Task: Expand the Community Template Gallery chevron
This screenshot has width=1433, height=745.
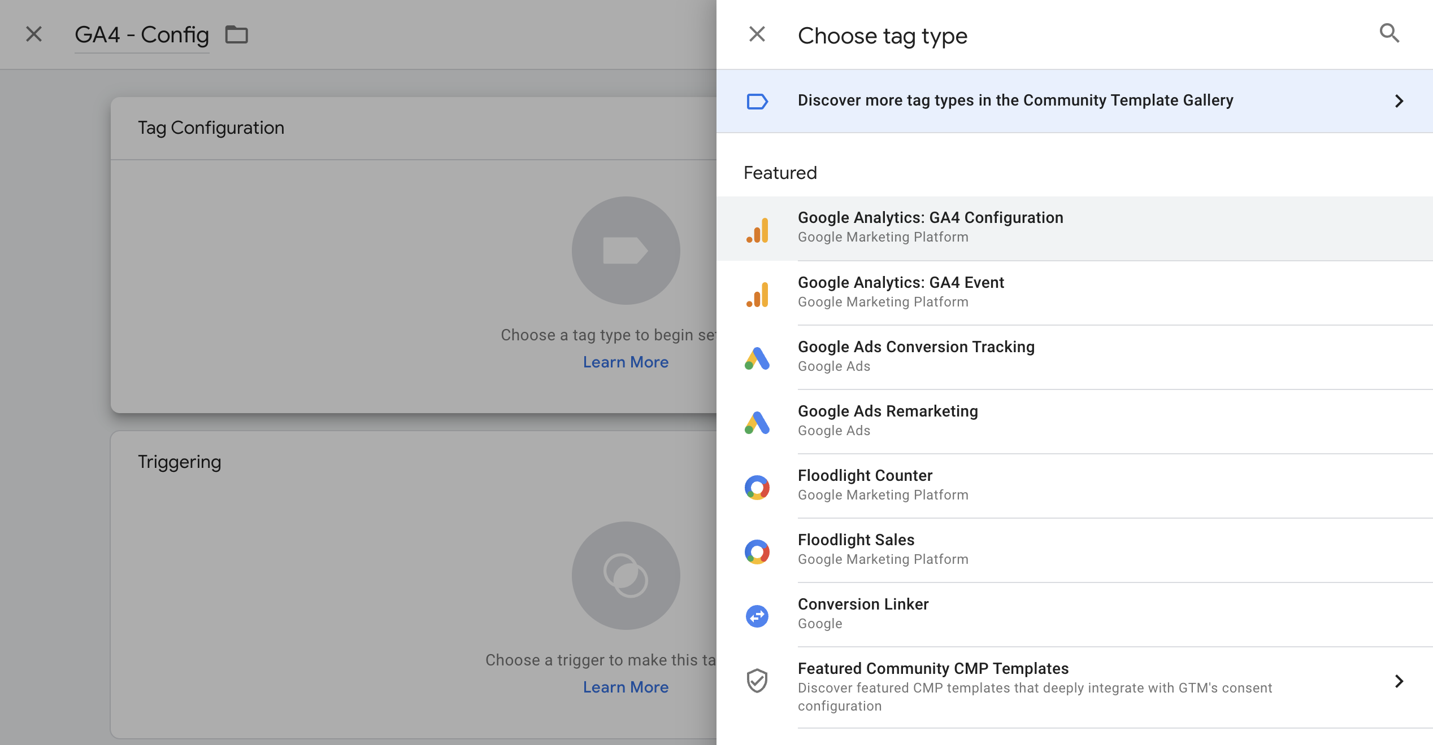Action: [1399, 101]
